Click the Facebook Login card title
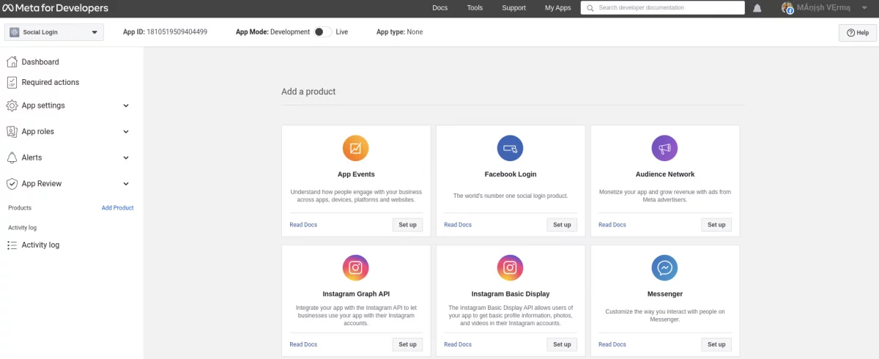 click(x=511, y=174)
